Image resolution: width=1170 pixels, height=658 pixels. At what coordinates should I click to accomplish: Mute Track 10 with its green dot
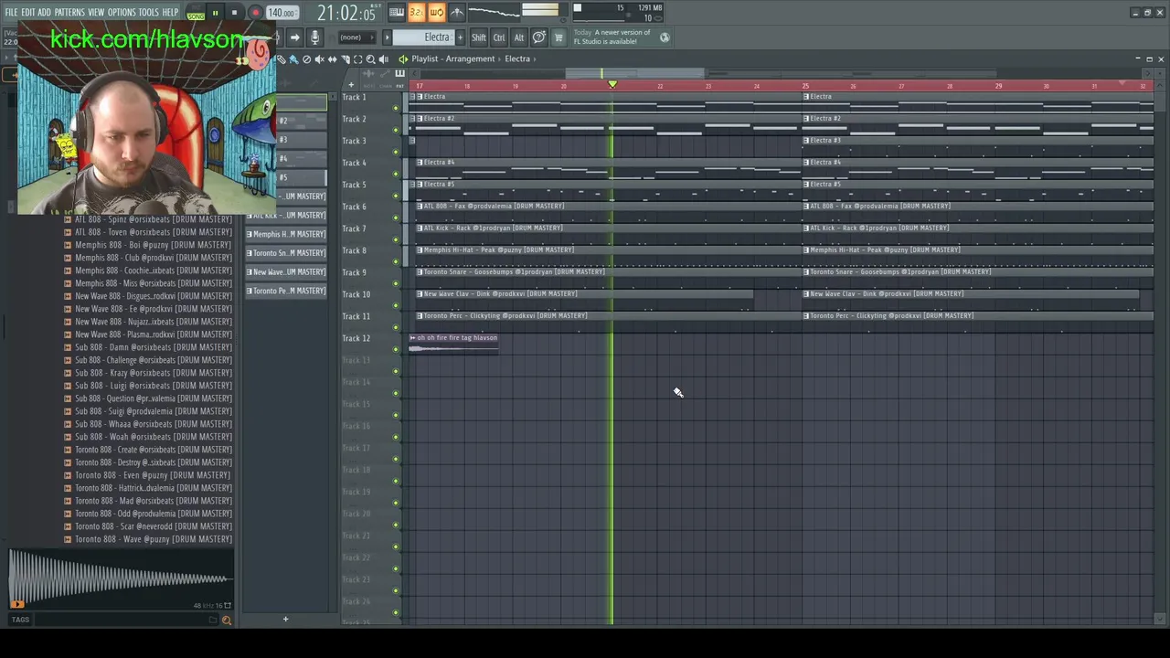point(396,305)
